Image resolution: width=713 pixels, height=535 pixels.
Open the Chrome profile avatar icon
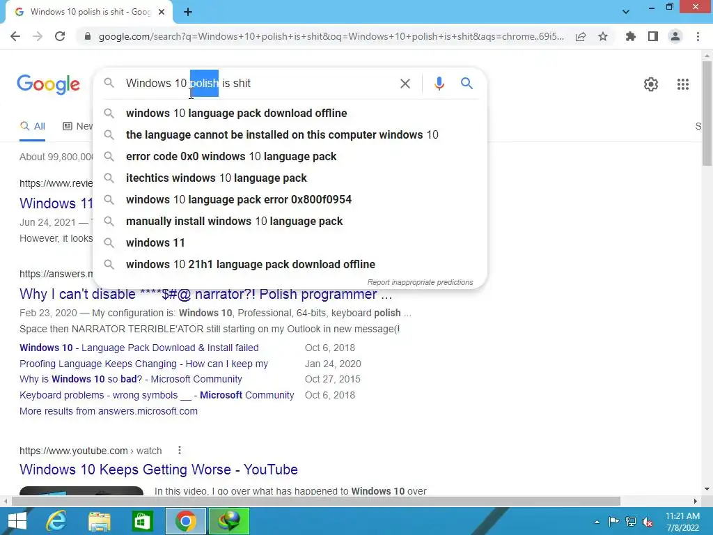(675, 36)
